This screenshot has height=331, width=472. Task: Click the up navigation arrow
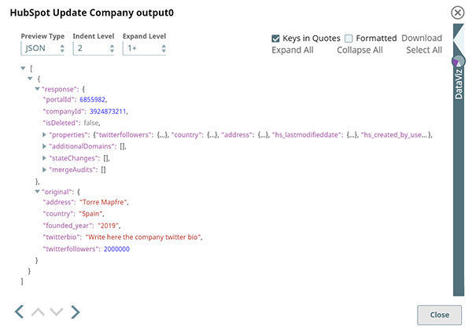[38, 312]
